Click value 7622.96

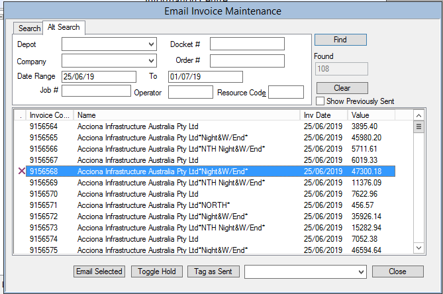pos(364,194)
